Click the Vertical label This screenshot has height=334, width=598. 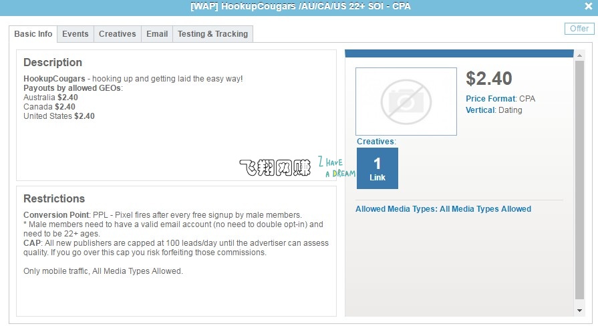(480, 110)
